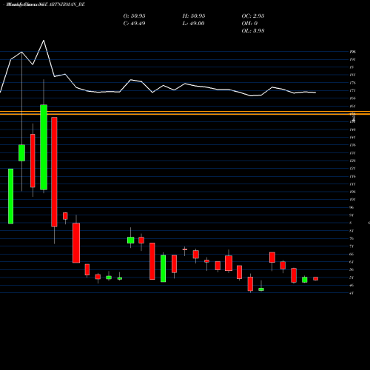Click the 41 price axis label

[x=351, y=293]
